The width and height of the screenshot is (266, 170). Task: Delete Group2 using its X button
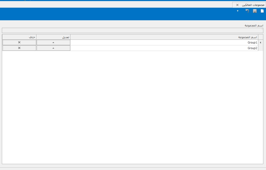tap(19, 48)
